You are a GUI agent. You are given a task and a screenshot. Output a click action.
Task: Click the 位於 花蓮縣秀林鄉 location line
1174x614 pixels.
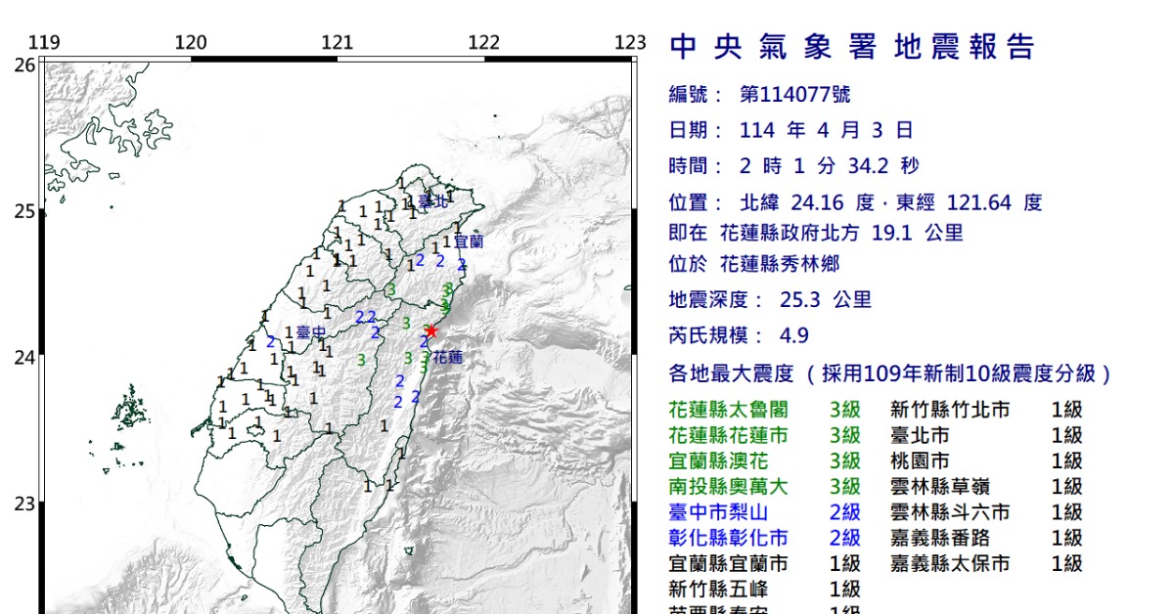(753, 264)
